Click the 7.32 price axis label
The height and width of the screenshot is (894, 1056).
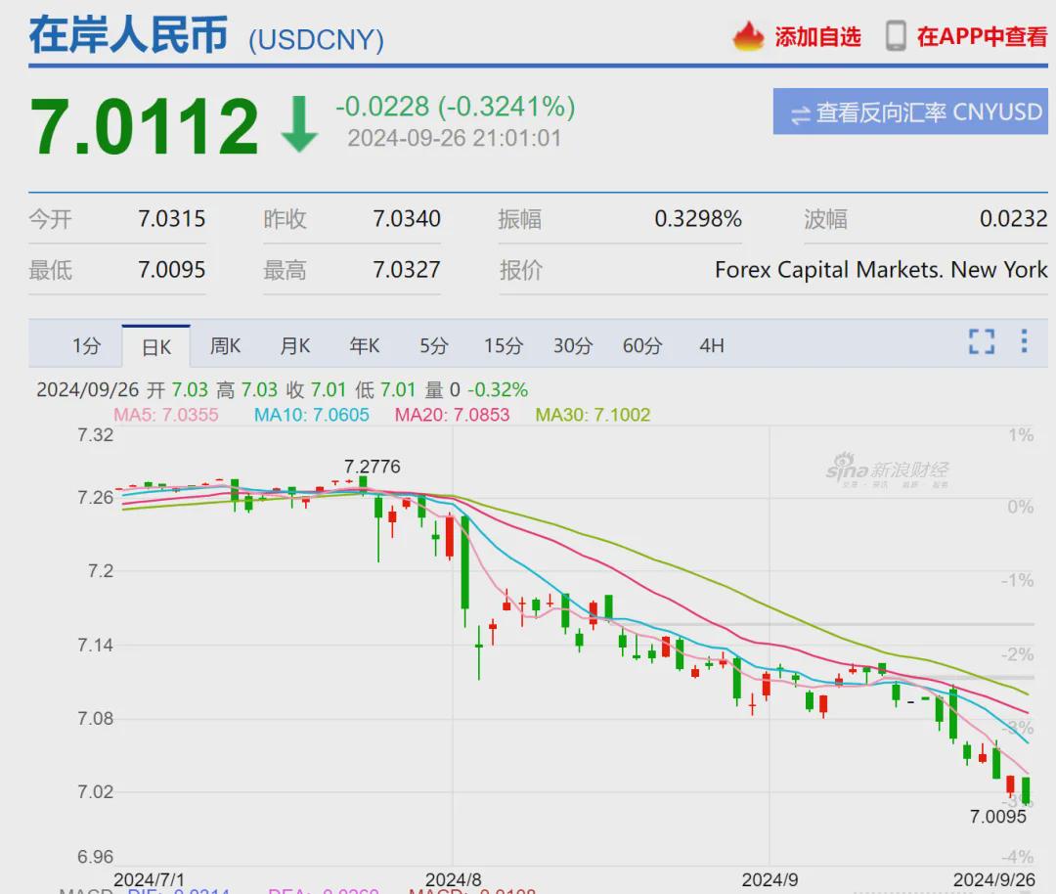point(96,435)
